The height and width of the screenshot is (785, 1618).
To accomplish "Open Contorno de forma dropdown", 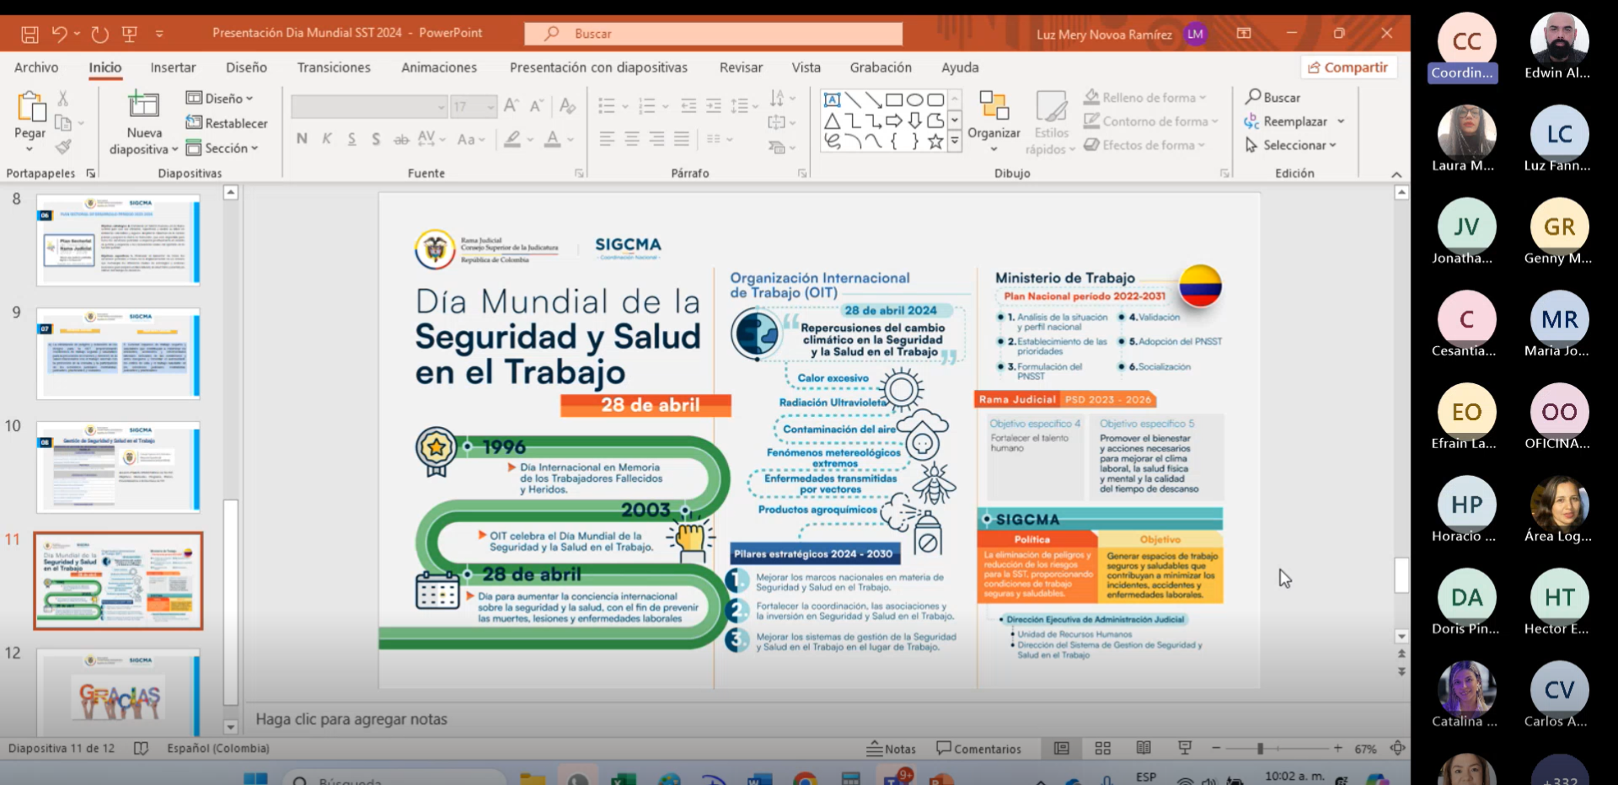I will 1151,121.
